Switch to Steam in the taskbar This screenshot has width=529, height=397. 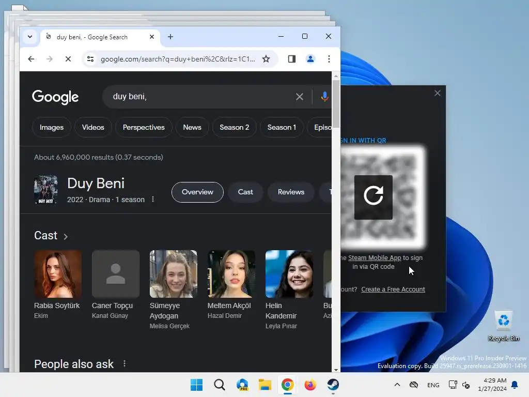click(x=333, y=385)
